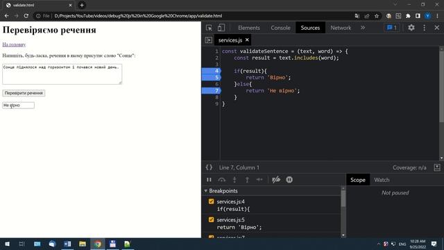Toggle pause on exceptions
This screenshot has width=444, height=250.
[289, 180]
